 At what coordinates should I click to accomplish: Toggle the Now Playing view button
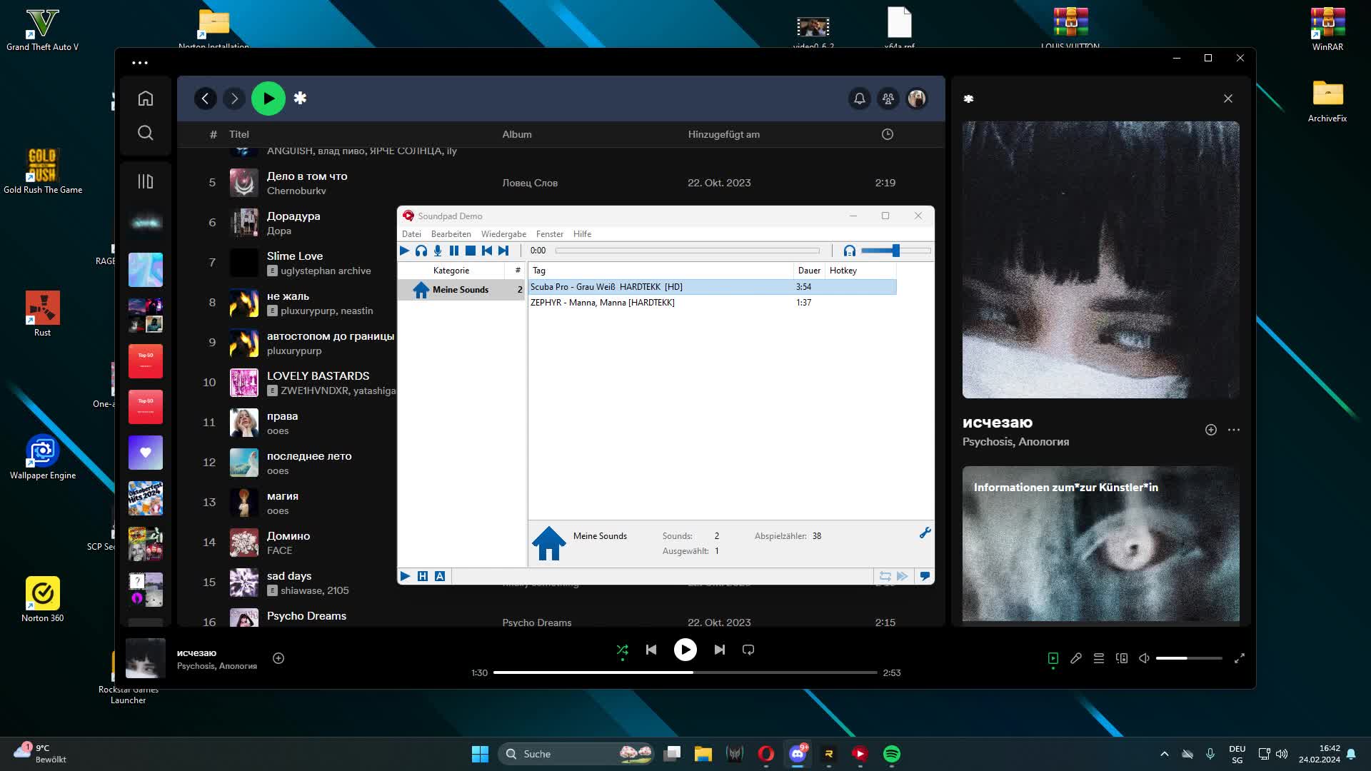click(1053, 658)
